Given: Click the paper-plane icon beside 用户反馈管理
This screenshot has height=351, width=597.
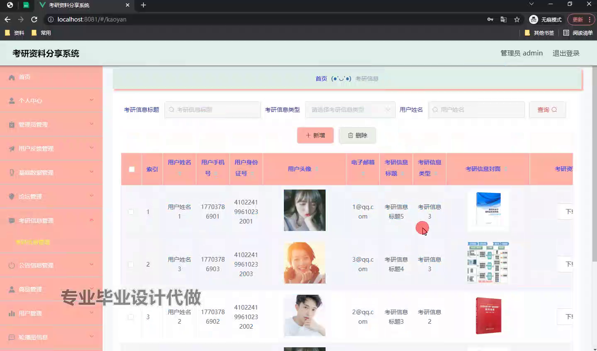Looking at the screenshot, I should (x=12, y=149).
